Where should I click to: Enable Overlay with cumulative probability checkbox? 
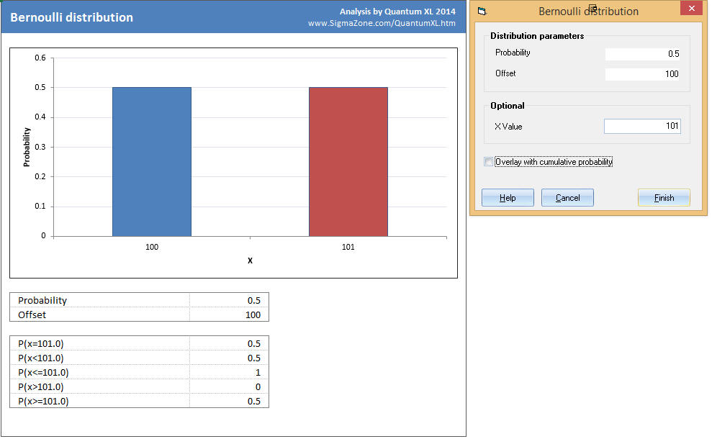point(490,162)
